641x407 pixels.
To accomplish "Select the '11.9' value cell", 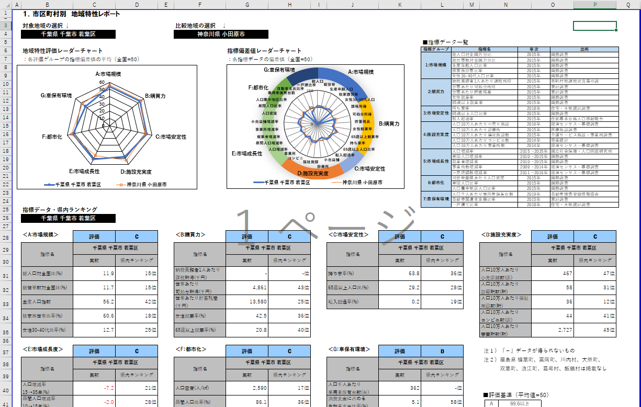I will [x=94, y=274].
